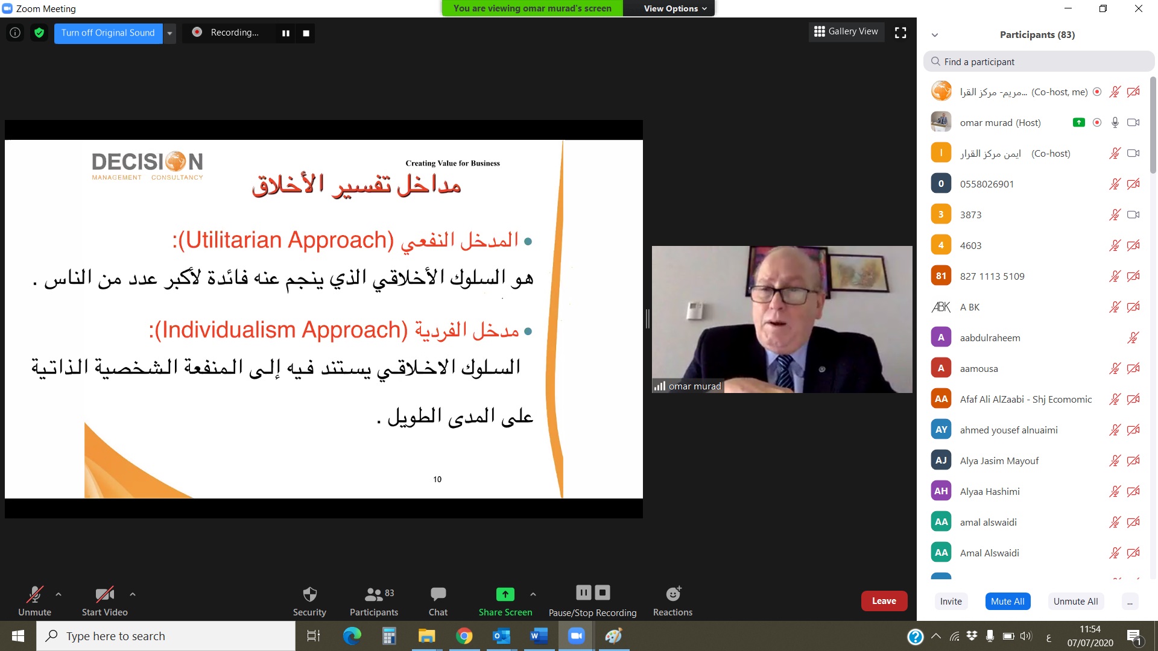Toggle Start Video camera

(104, 594)
